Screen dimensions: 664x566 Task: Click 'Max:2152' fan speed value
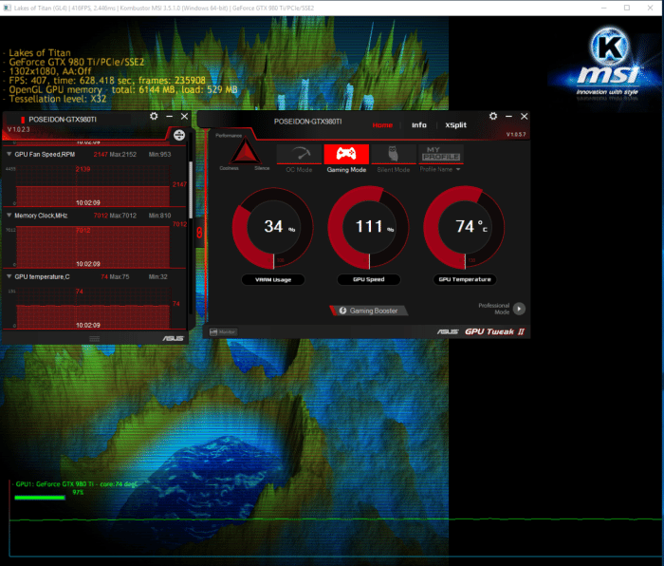[x=122, y=155]
